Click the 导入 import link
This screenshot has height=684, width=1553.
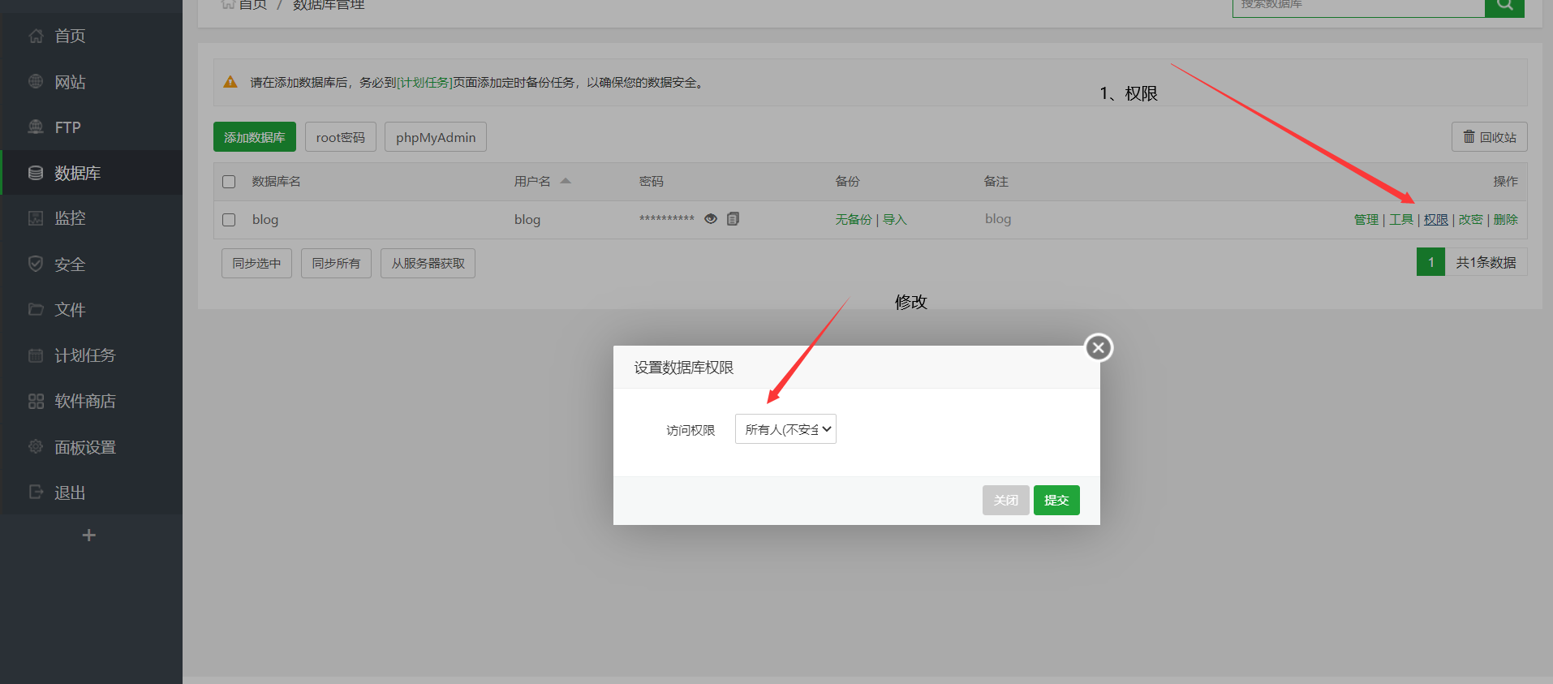pos(895,220)
